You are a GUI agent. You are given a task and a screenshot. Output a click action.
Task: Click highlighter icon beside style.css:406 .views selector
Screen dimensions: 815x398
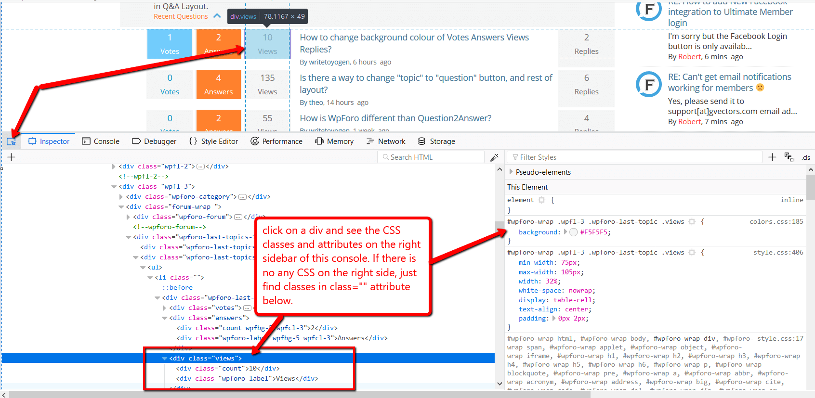pyautogui.click(x=692, y=253)
